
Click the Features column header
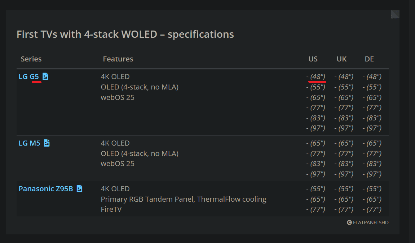click(x=118, y=59)
